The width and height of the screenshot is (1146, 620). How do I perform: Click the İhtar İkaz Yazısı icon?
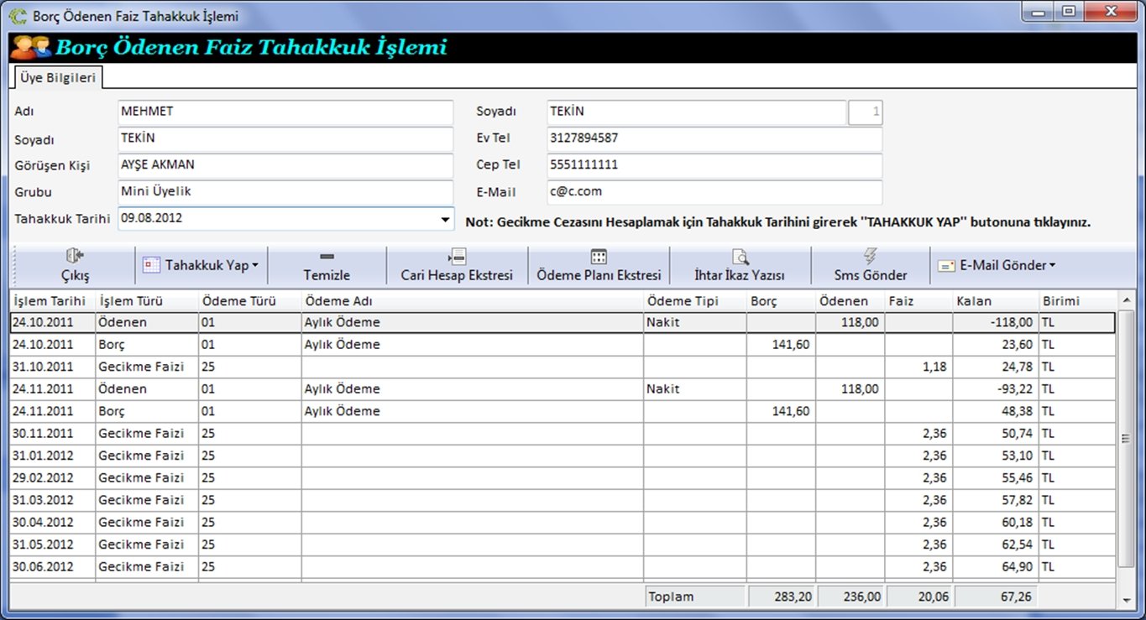pos(740,257)
